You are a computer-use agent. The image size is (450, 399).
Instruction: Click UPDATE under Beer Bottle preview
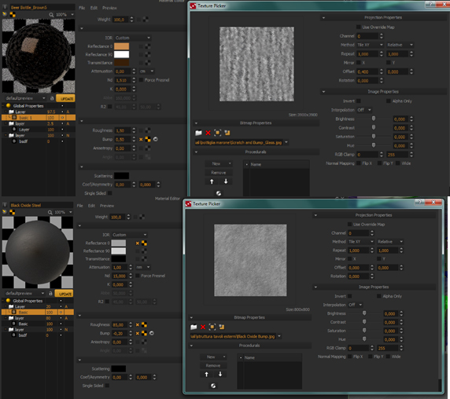click(65, 98)
